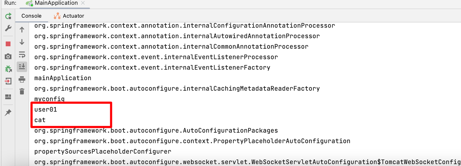
Task: Rerun MainApplication with the green rerun icon
Action: click(x=8, y=16)
